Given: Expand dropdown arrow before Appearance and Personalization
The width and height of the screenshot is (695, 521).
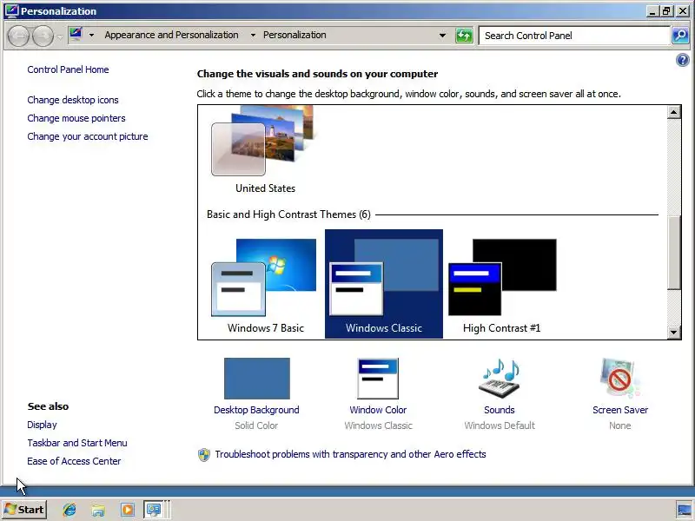Looking at the screenshot, I should [x=91, y=35].
